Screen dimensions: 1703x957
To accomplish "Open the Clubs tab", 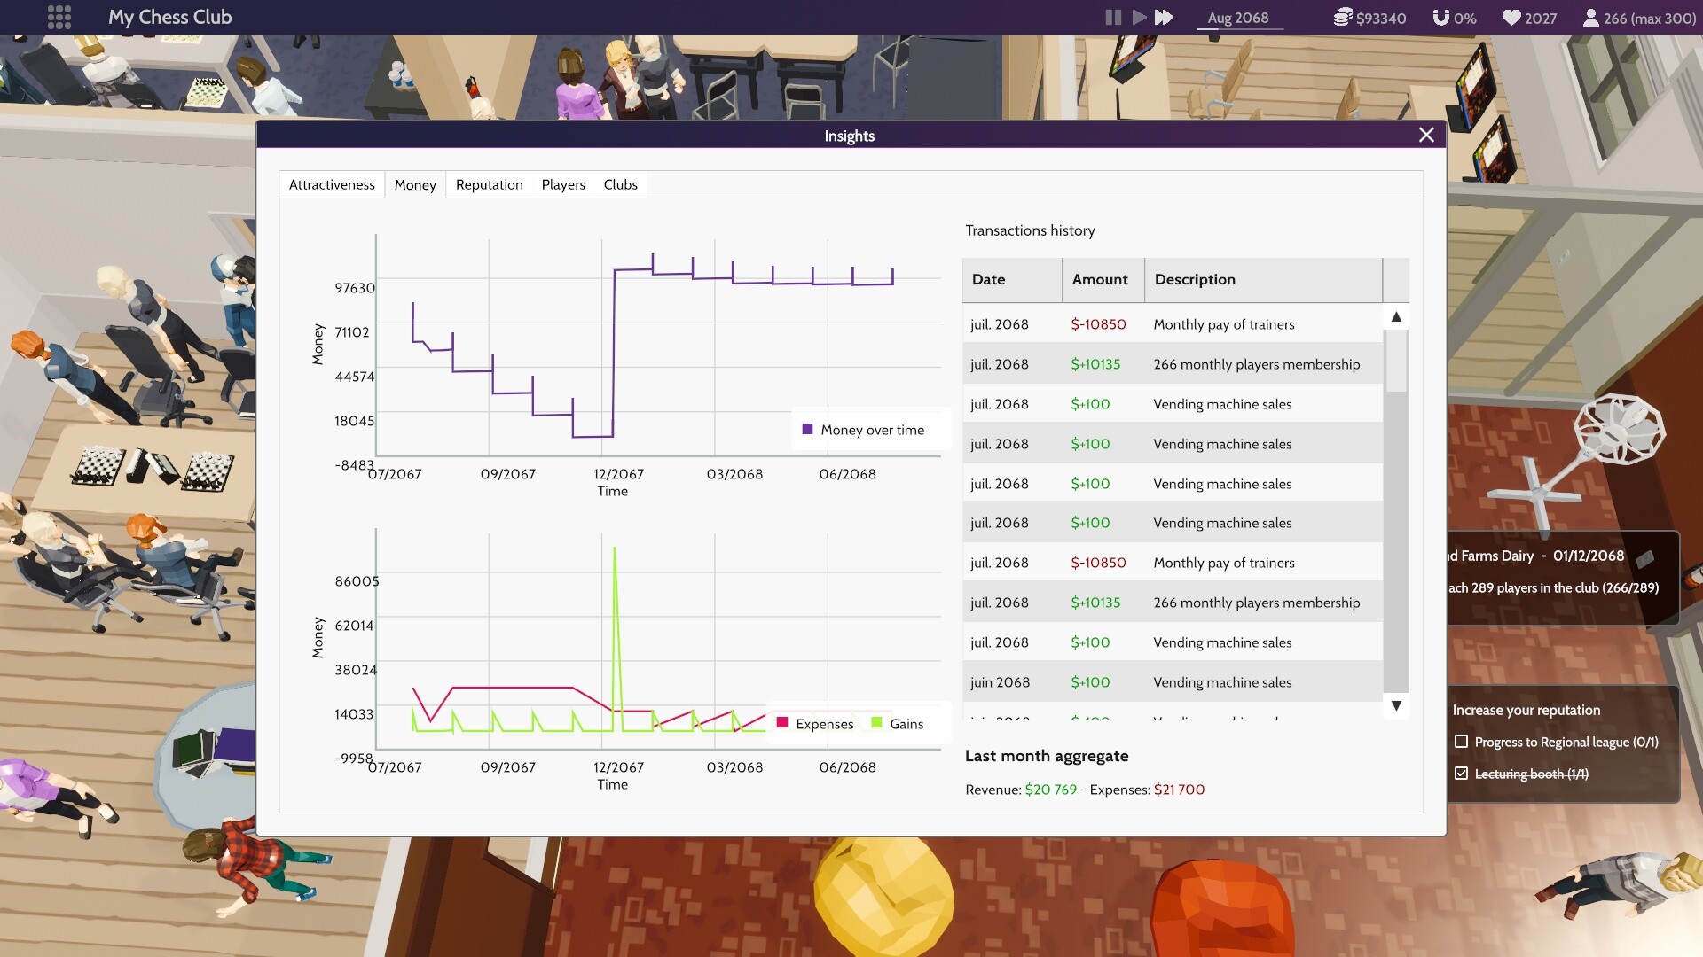I will coord(620,184).
